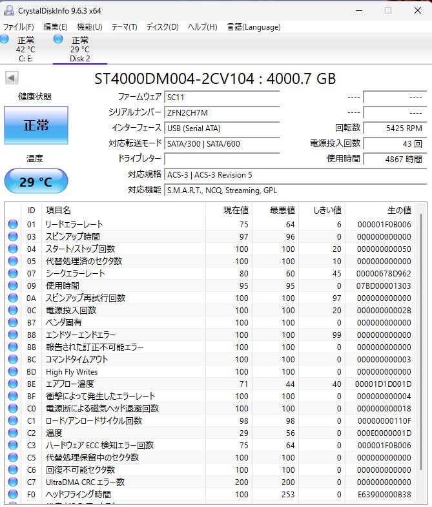
Task: Click the transfer mode field SATA/300 | SATA/600
Action: pyautogui.click(x=222, y=143)
